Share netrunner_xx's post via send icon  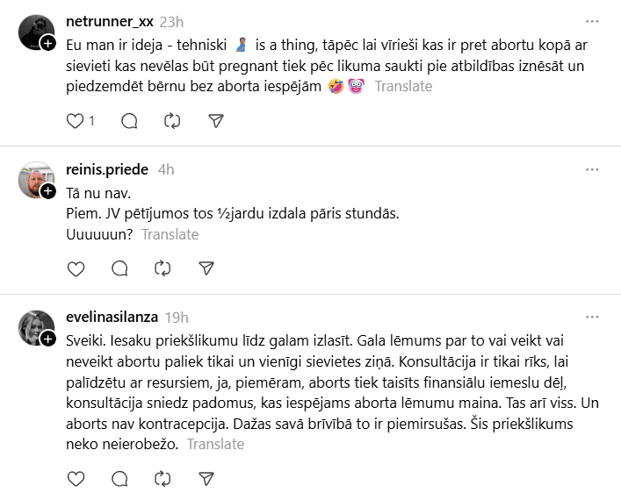pos(215,120)
